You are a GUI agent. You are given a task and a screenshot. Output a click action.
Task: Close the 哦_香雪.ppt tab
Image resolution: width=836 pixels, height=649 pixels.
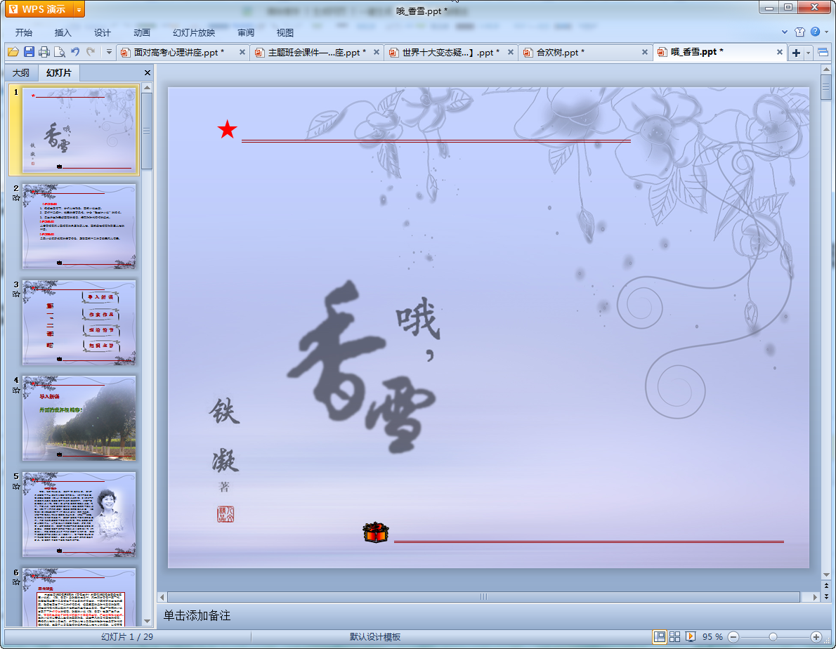tap(780, 52)
